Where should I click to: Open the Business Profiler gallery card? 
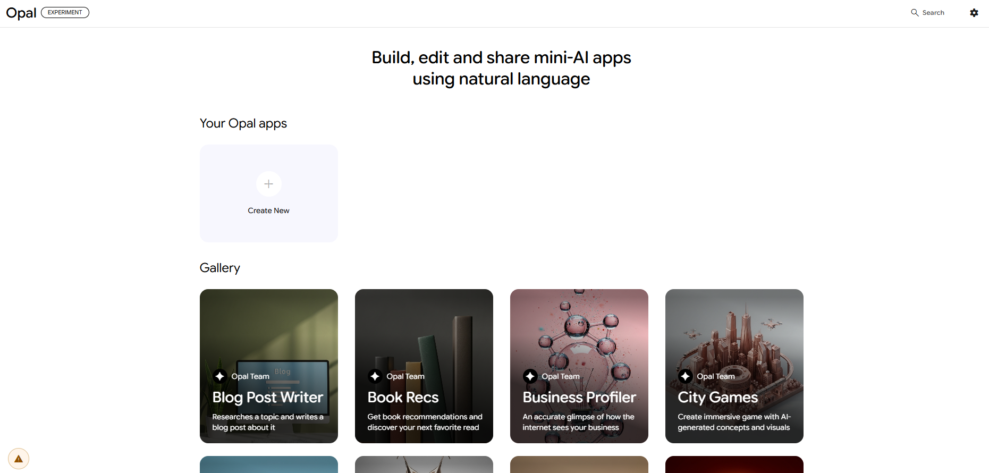(579, 366)
